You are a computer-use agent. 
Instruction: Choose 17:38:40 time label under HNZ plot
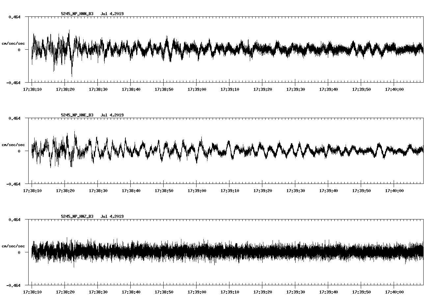tap(131, 292)
